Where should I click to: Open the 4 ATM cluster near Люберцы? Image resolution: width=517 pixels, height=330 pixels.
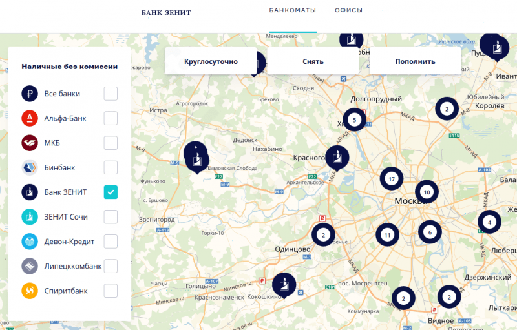[489, 222]
